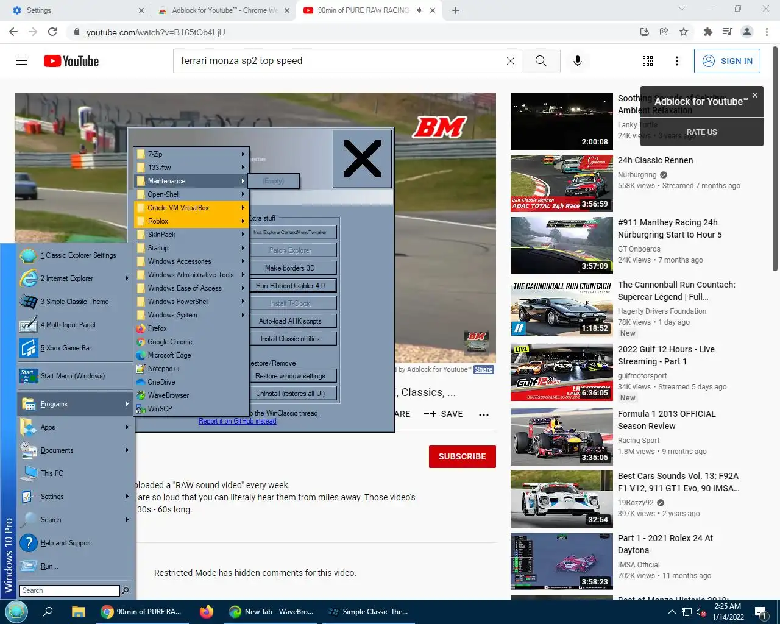Expand the Windows System folder
The image size is (780, 624).
click(191, 315)
